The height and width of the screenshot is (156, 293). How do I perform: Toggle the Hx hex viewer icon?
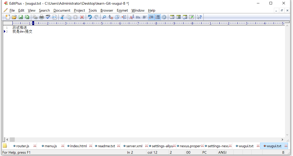coord(138,17)
